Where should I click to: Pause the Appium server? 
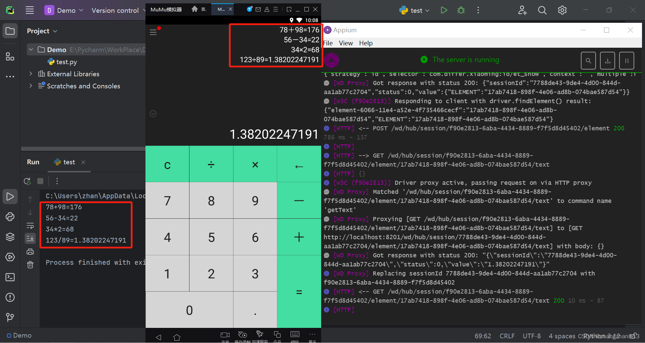click(627, 60)
